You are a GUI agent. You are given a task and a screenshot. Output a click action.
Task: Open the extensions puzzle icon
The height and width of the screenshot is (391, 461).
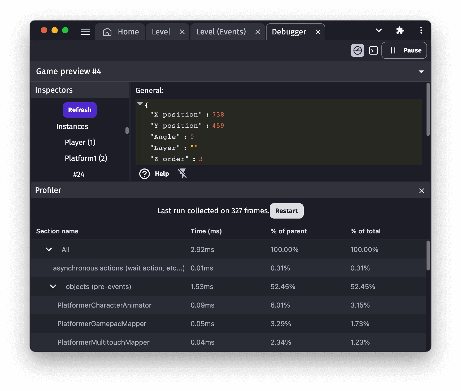400,30
